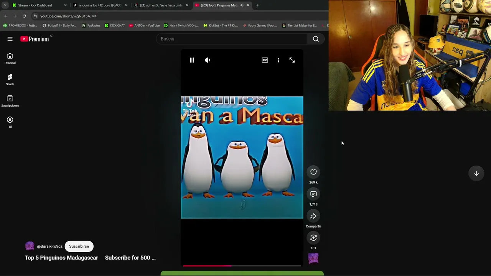Go to the next Short arrow

click(x=476, y=173)
